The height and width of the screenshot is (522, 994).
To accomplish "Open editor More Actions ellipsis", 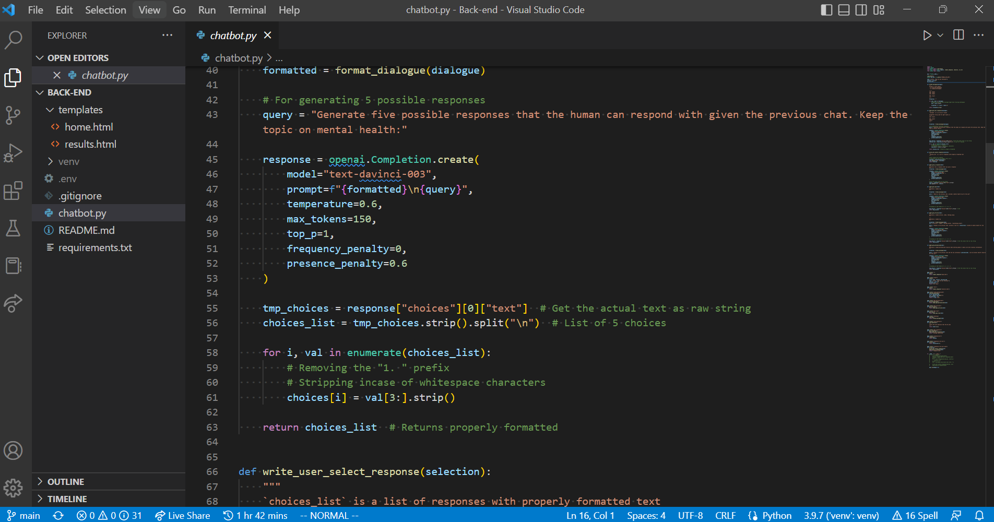I will (979, 35).
